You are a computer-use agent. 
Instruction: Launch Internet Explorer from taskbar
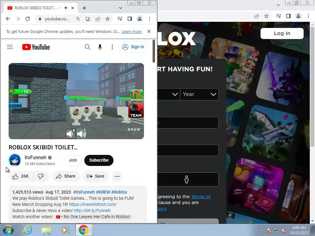(27, 230)
